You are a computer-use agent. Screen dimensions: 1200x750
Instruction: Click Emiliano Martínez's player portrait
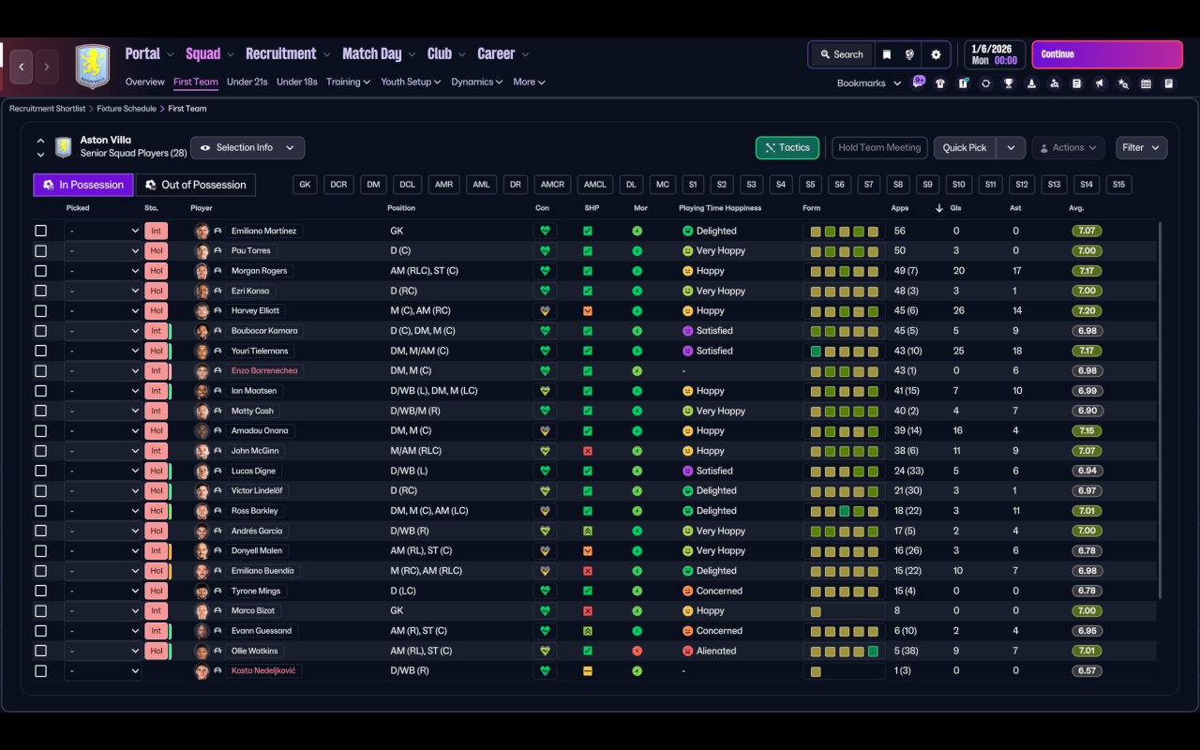(x=202, y=231)
